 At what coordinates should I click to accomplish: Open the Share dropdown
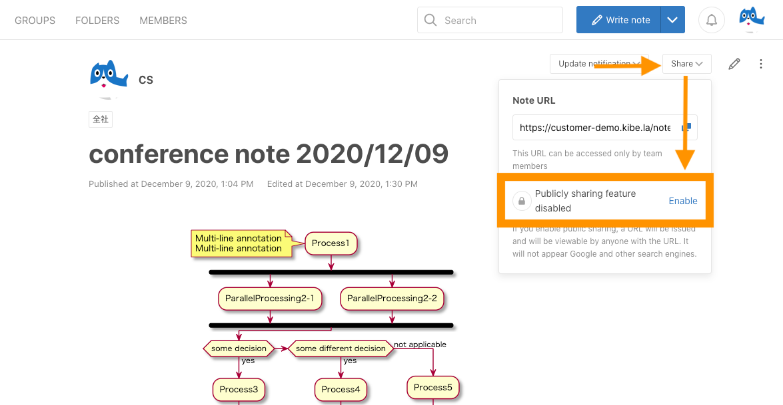[x=686, y=64]
